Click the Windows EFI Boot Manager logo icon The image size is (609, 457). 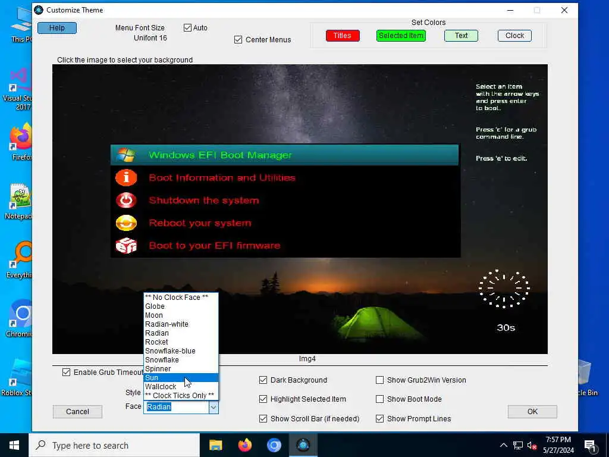pos(125,155)
